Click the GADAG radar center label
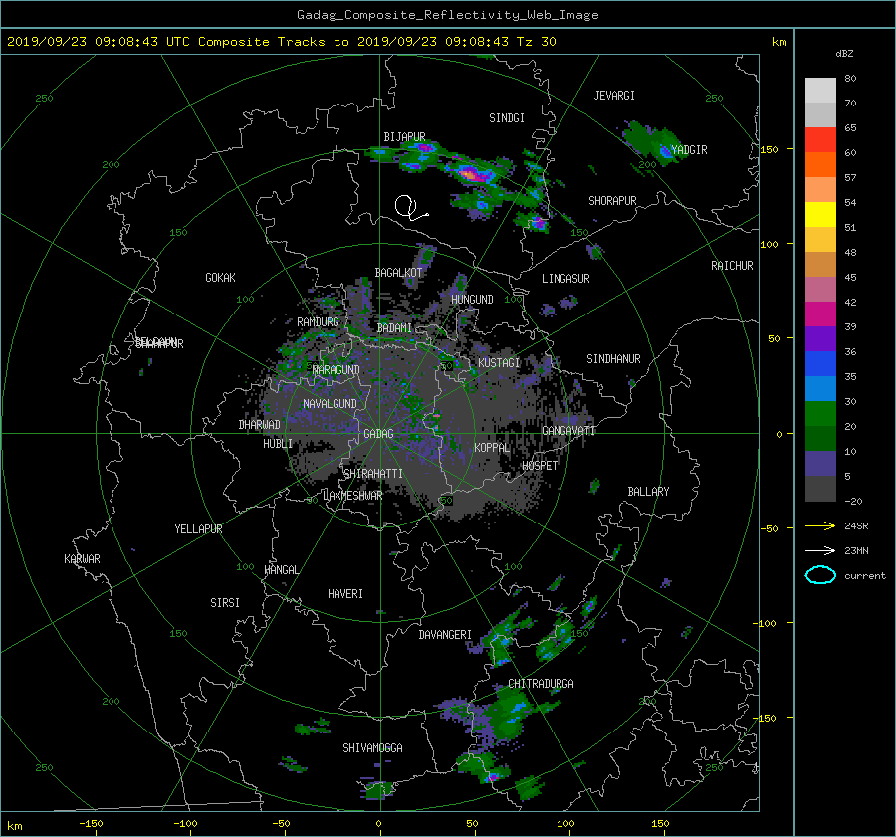Viewport: 896px width, 837px height. coord(378,434)
